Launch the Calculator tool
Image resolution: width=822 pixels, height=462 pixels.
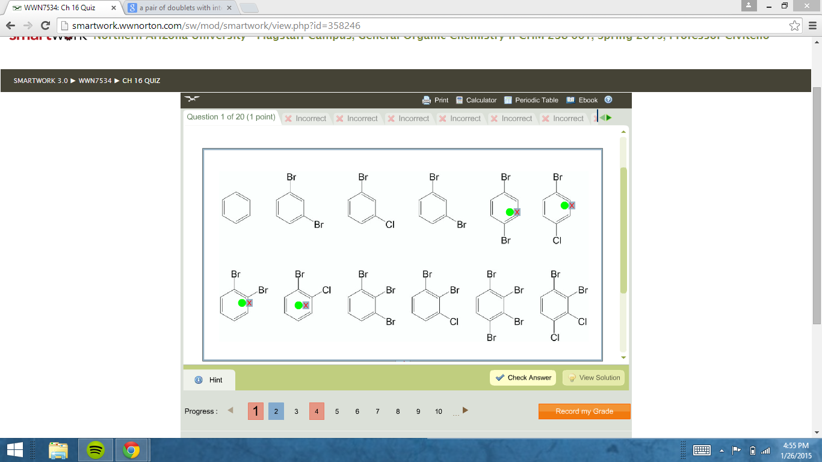pyautogui.click(x=476, y=100)
